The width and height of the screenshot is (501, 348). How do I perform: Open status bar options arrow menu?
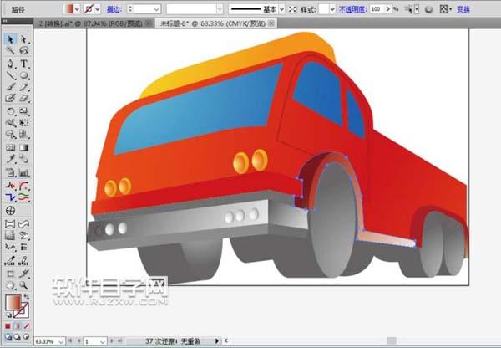pyautogui.click(x=216, y=341)
